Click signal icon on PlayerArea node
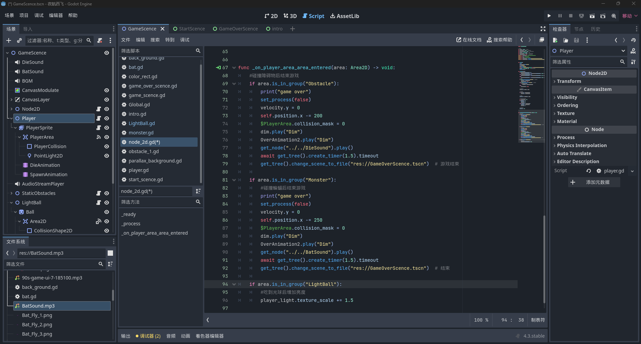This screenshot has height=344, width=641. click(99, 137)
